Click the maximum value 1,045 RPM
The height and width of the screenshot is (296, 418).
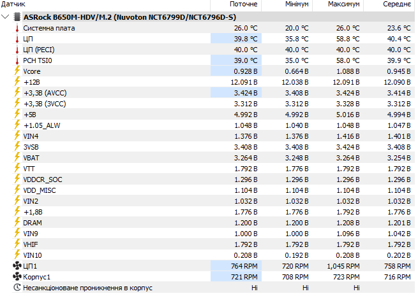pos(343,266)
